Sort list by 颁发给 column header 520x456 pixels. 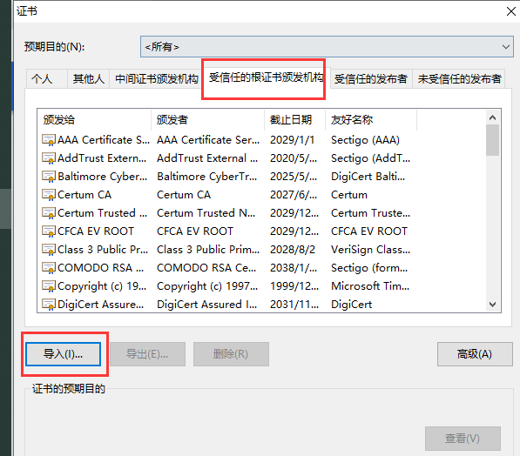point(94,119)
